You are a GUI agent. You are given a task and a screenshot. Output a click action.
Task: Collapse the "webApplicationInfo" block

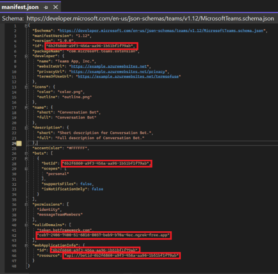26,245
